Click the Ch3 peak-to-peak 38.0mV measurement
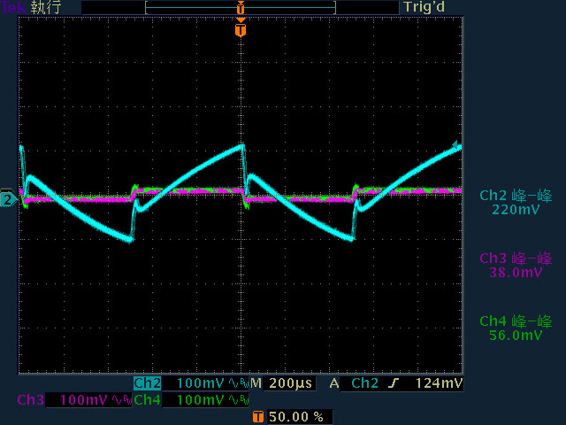This screenshot has width=566, height=425. point(516,265)
